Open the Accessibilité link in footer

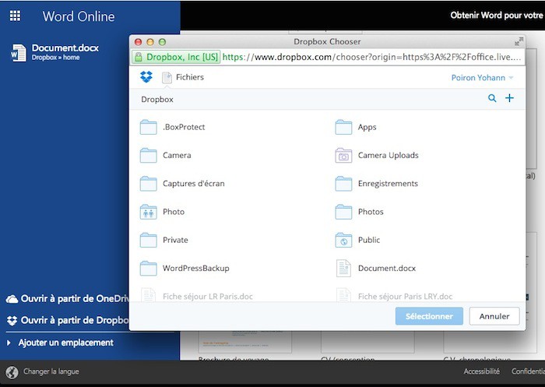481,372
